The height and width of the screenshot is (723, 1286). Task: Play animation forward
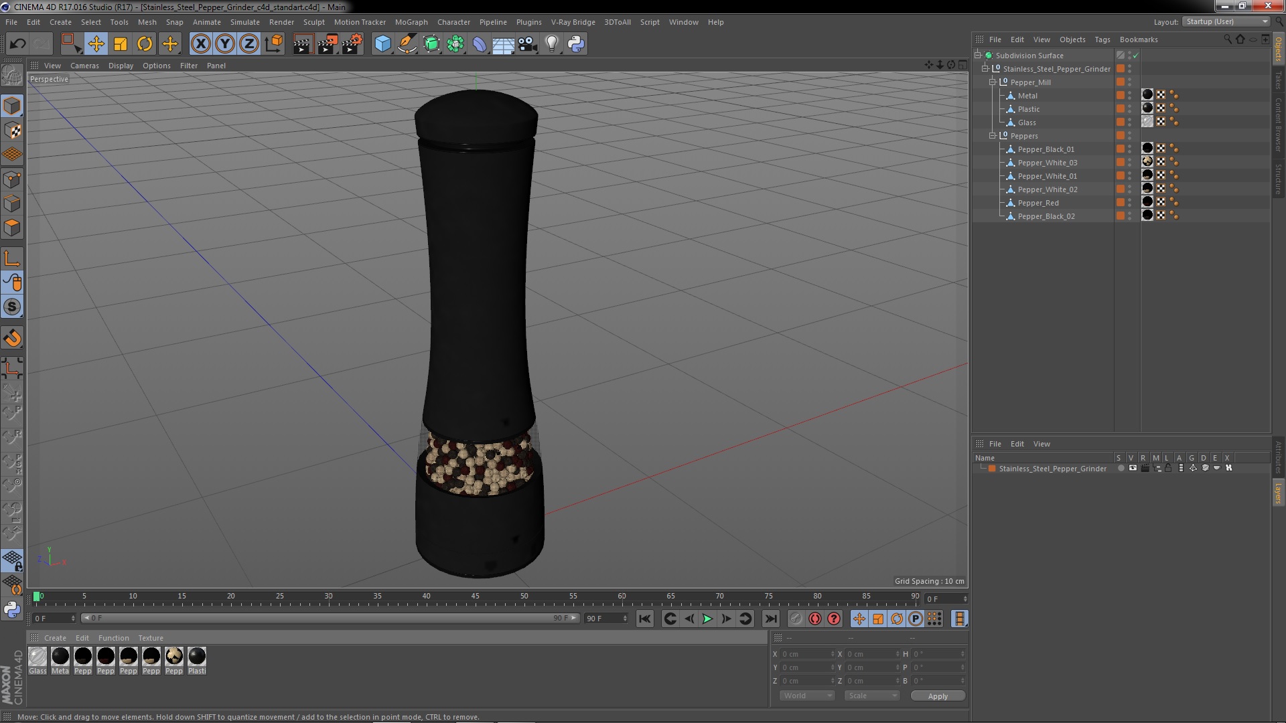tap(707, 619)
